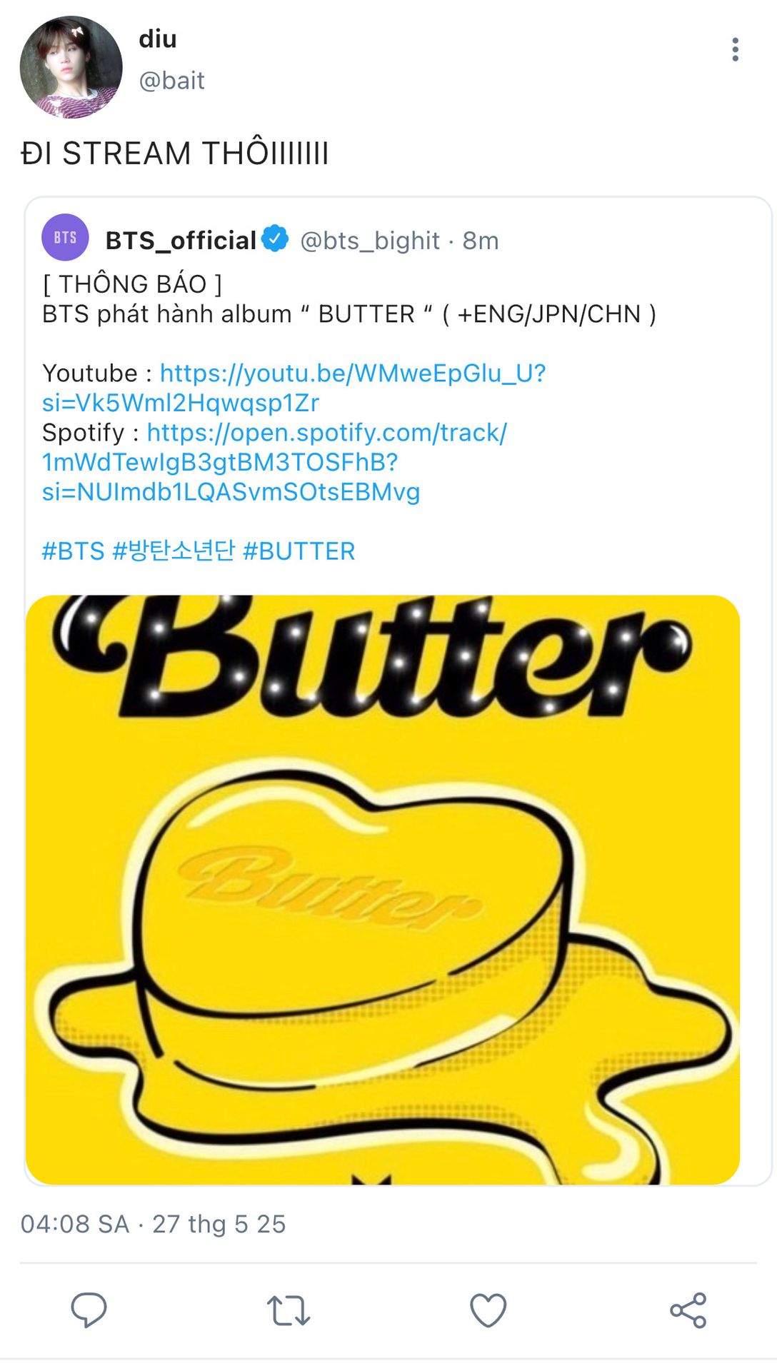Tap the BTS_official account name
Screen dimensions: 777x1371
pos(181,241)
